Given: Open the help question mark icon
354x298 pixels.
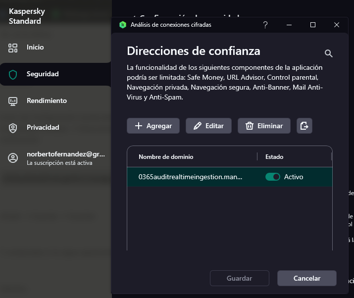Looking at the screenshot, I should 265,25.
